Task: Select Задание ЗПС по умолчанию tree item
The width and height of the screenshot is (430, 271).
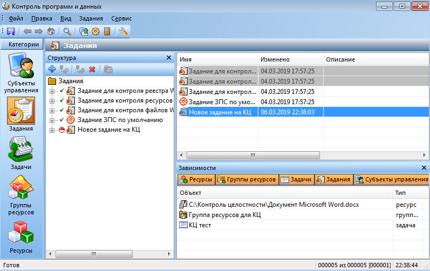Action: click(120, 120)
